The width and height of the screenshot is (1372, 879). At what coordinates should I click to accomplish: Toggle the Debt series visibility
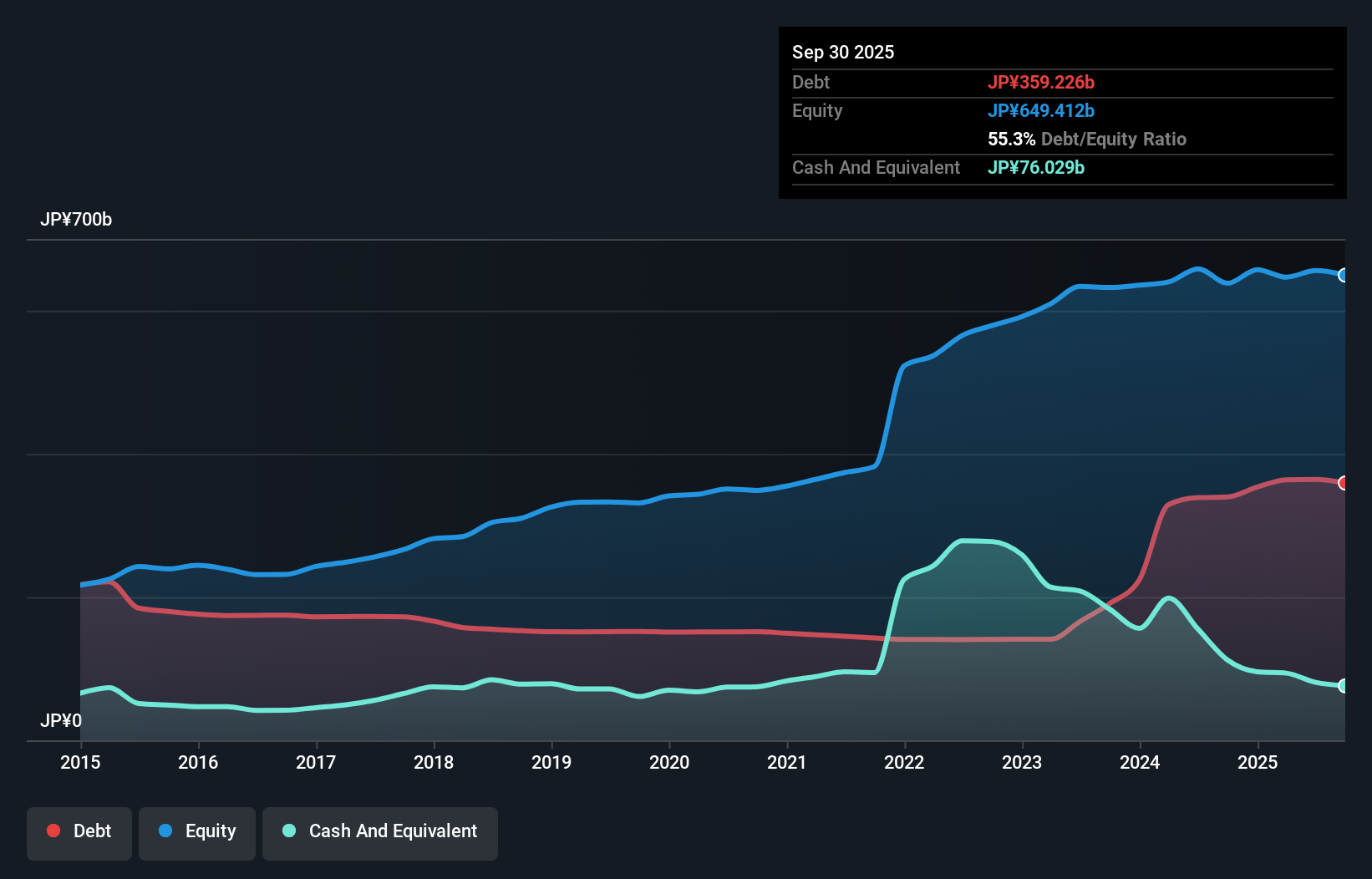[79, 832]
